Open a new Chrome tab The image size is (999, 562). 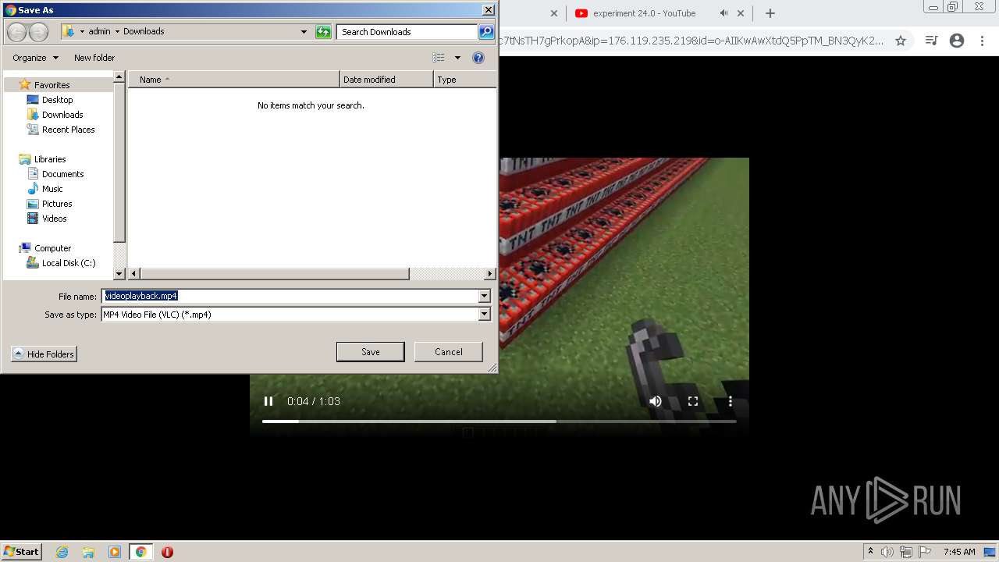click(770, 13)
